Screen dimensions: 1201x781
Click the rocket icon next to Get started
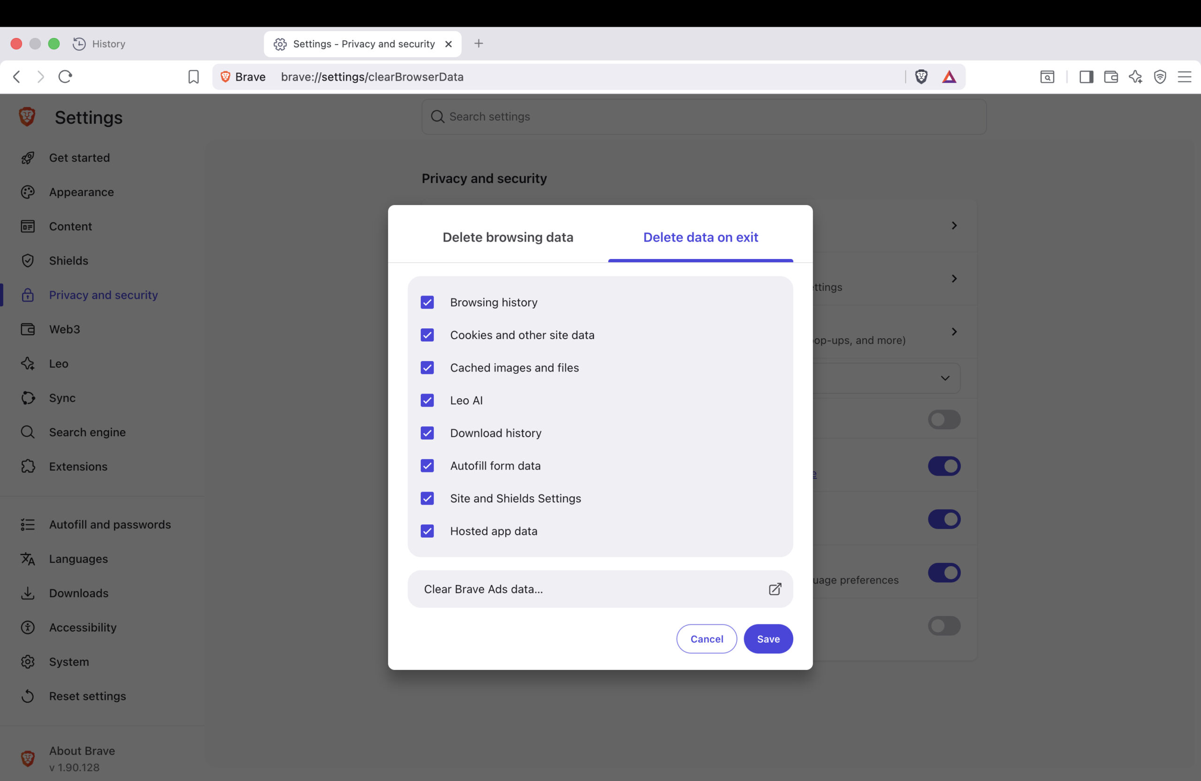[x=28, y=158]
